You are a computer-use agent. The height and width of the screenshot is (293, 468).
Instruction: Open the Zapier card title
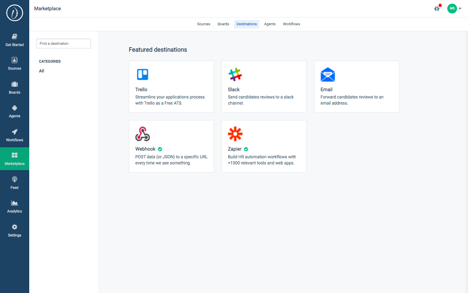click(234, 149)
